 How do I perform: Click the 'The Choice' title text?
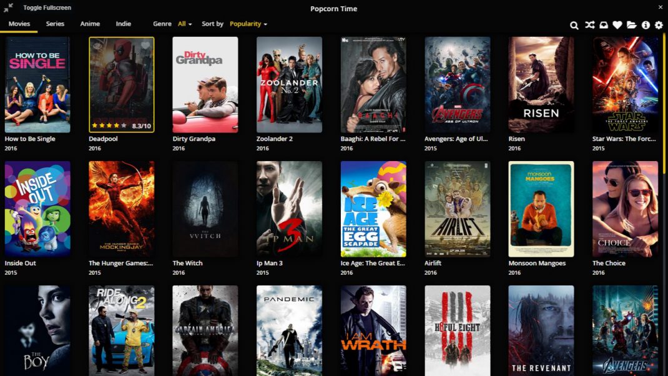[609, 263]
